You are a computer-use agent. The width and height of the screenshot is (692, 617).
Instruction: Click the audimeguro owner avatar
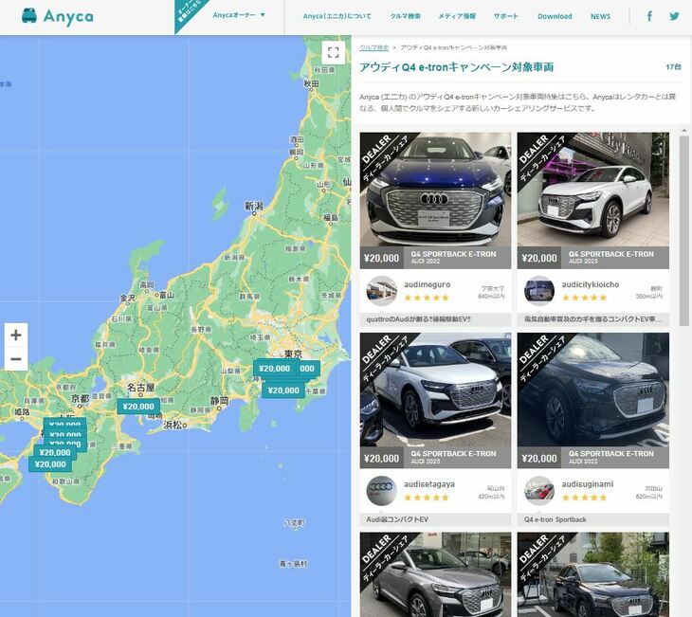point(381,291)
